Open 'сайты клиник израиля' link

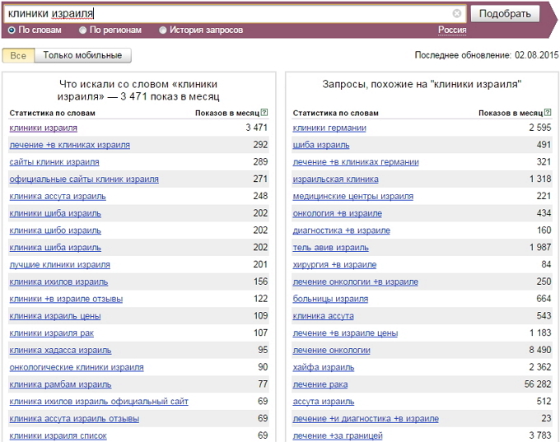[54, 162]
